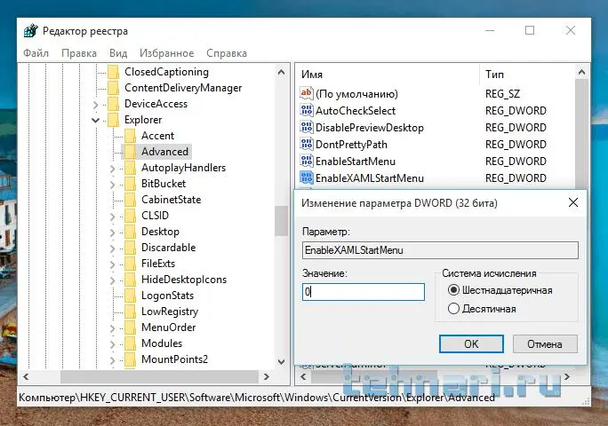Viewport: 608px width, 426px height.
Task: Click the ContentDeliveryManager folder icon
Action: tap(113, 88)
